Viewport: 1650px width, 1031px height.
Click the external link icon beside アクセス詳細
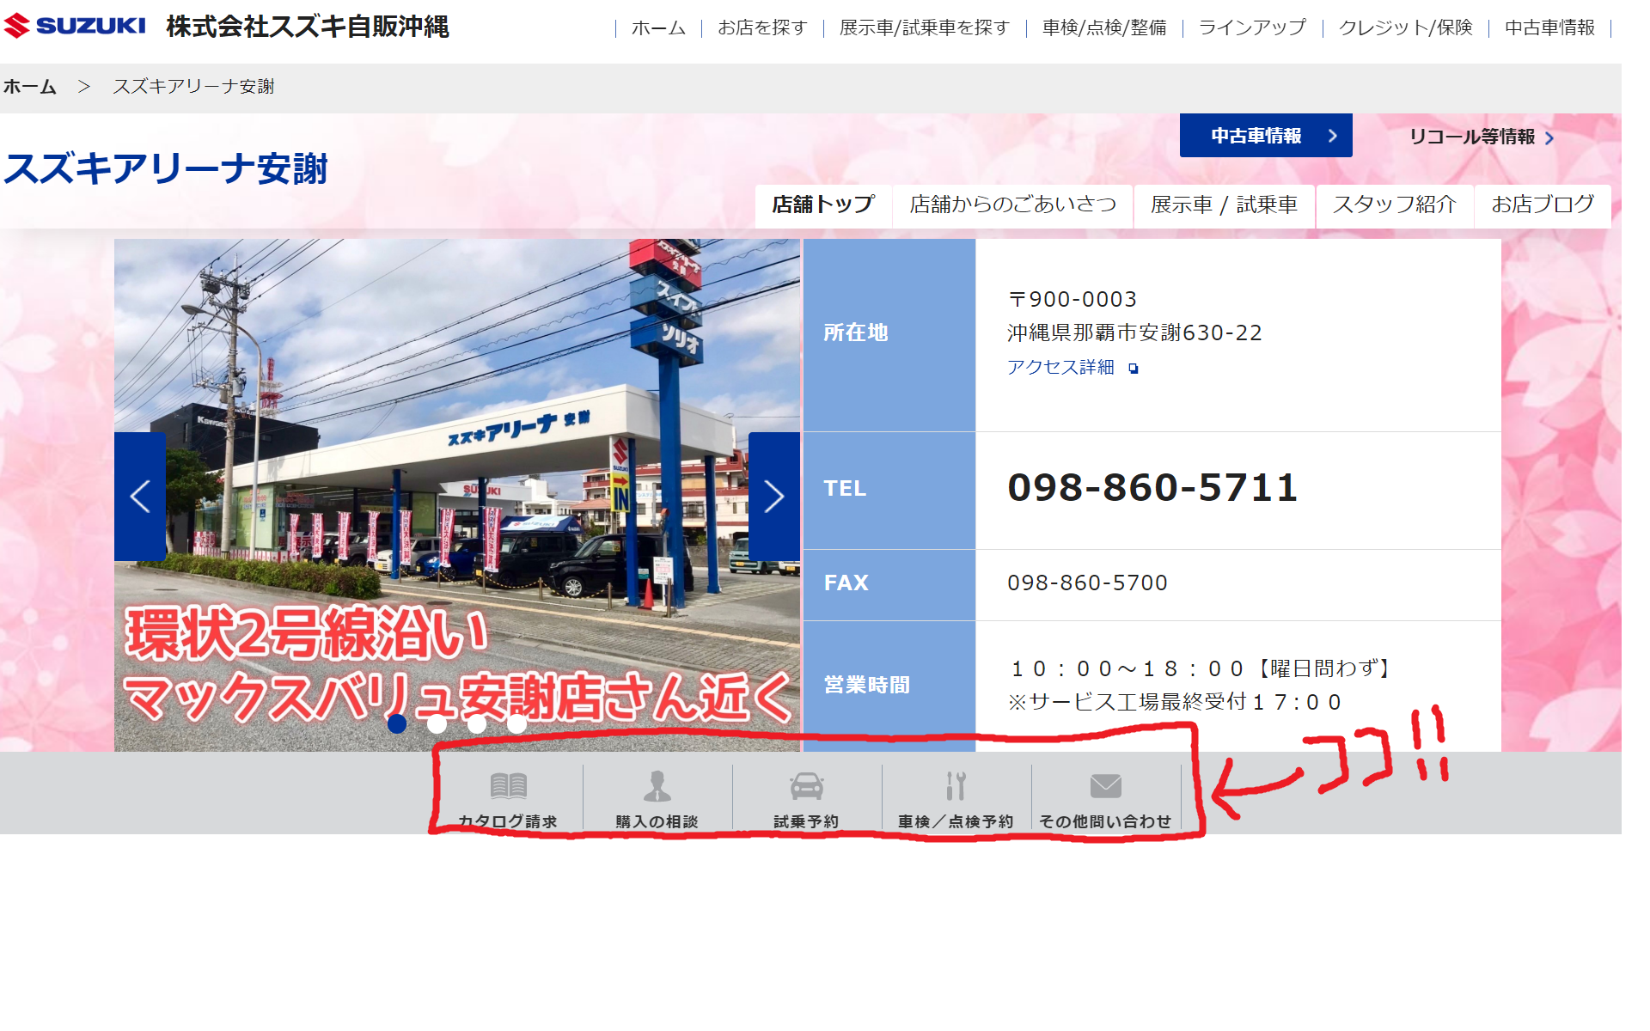(1134, 369)
